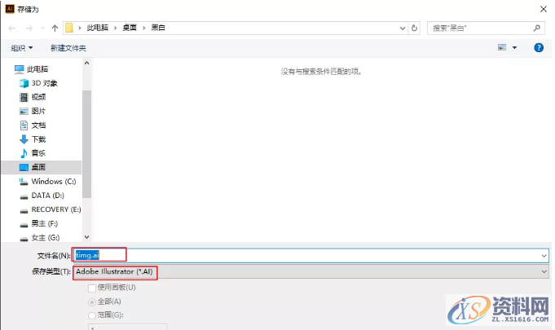This screenshot has height=330, width=555.
Task: Select the 范围(G) radio button
Action: point(92,315)
